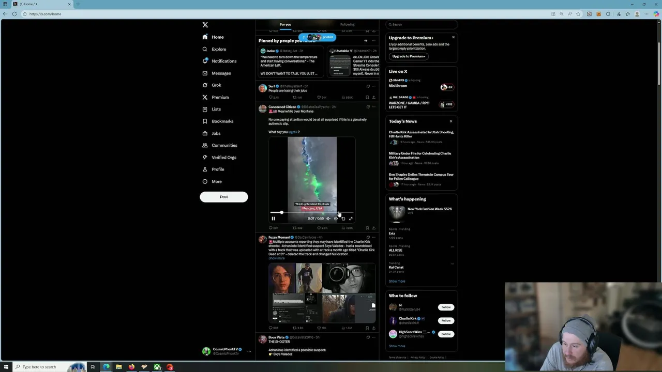Close the Today's News panel
Image resolution: width=662 pixels, height=372 pixels.
pos(451,121)
